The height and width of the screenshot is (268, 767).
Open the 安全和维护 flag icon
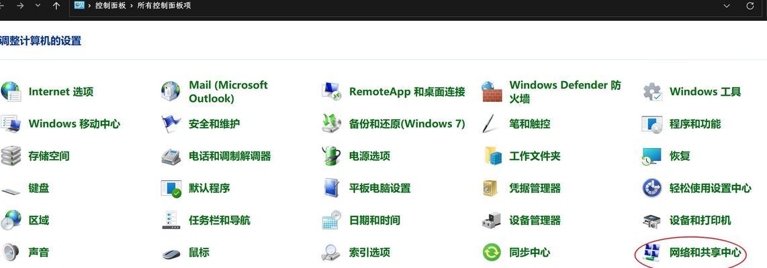171,124
